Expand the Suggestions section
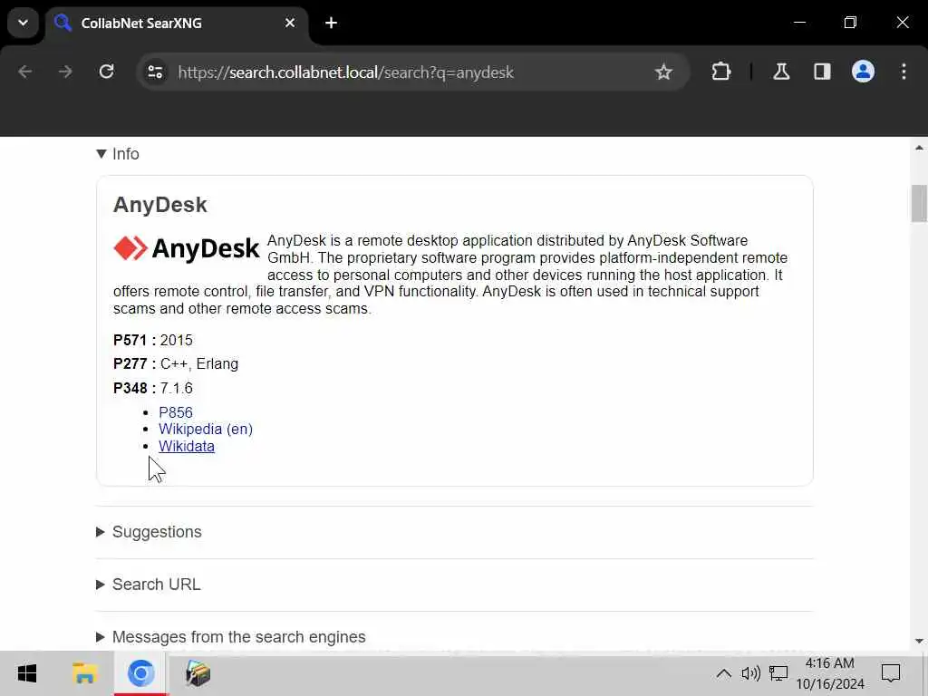 [x=149, y=532]
